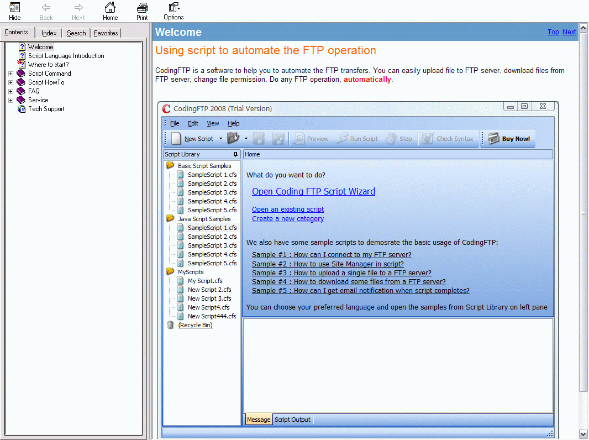Print the help topic
Screen dimensions: 589x440
point(142,11)
